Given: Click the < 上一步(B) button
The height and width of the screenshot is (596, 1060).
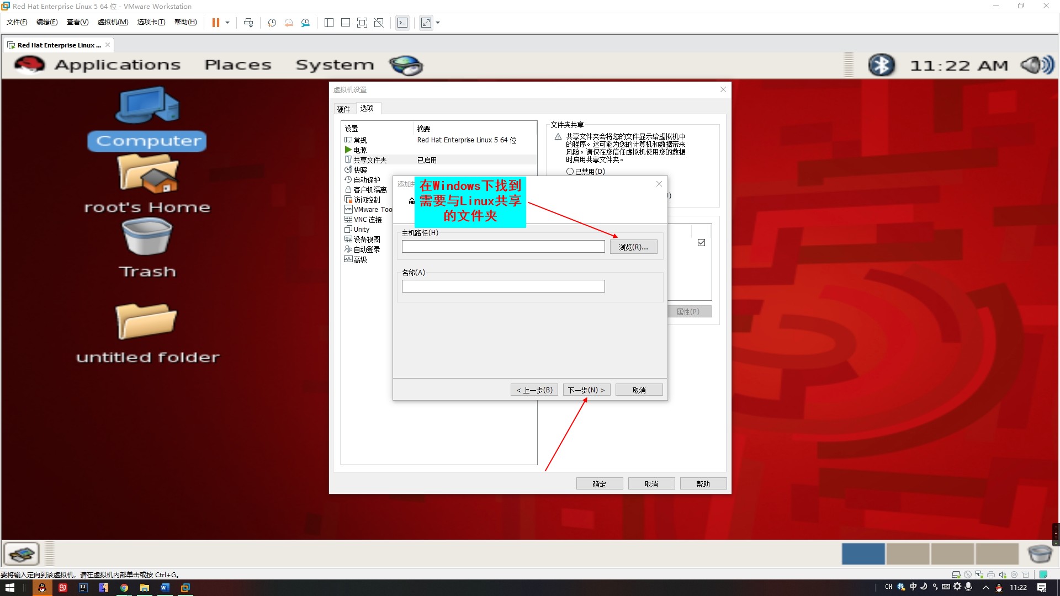Looking at the screenshot, I should (534, 390).
